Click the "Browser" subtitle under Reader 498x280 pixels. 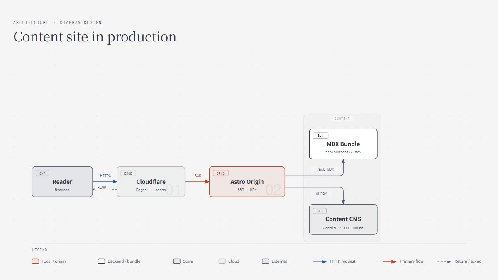tap(62, 190)
